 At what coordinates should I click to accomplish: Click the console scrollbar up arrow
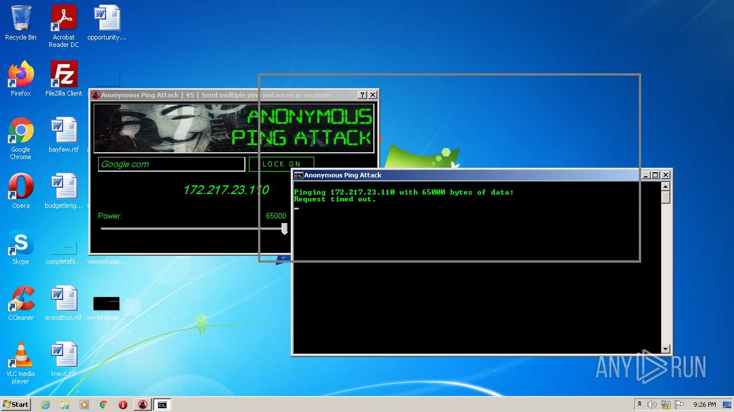pos(666,187)
